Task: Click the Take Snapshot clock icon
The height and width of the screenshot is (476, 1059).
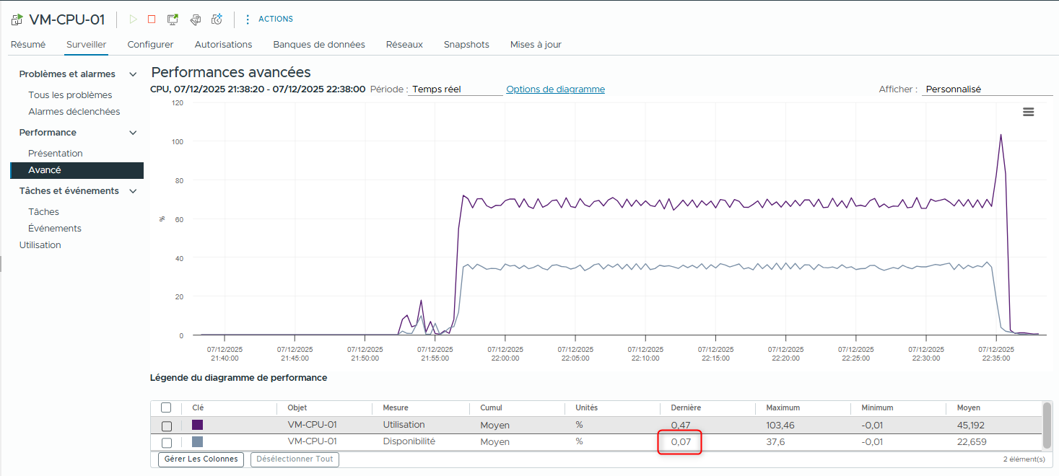Action: (217, 19)
